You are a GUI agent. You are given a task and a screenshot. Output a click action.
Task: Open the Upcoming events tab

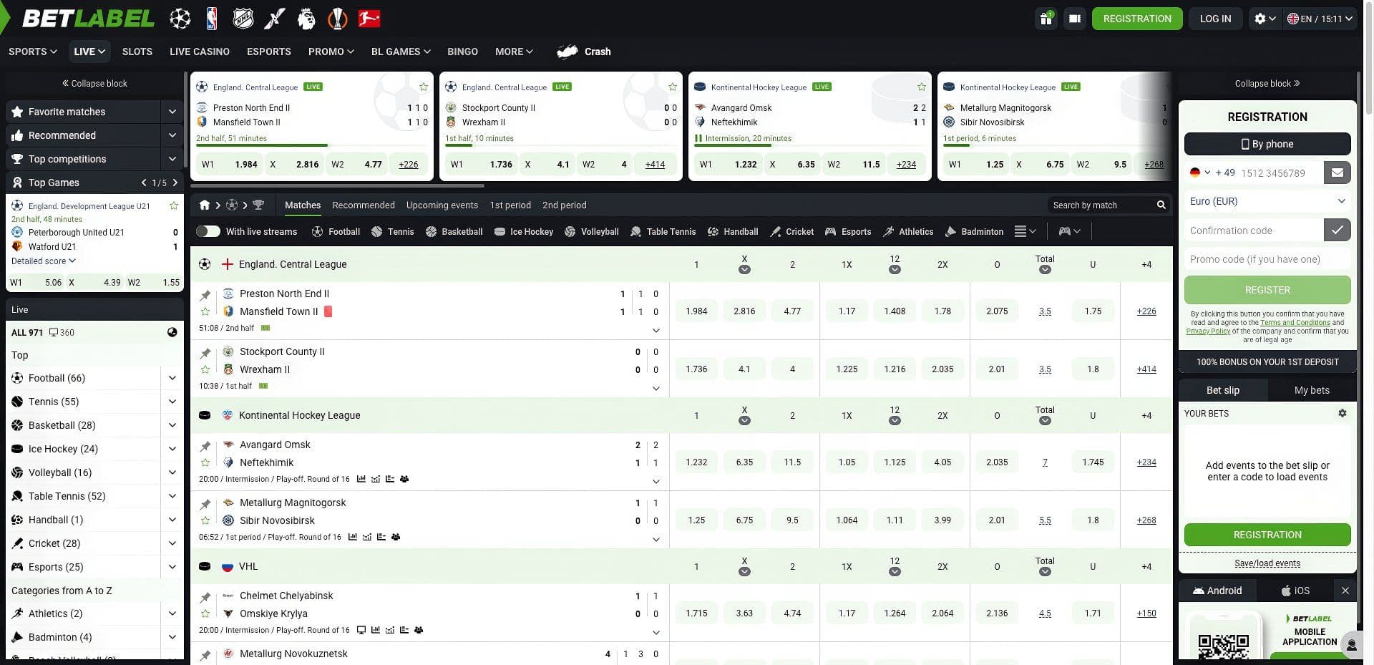pos(442,205)
